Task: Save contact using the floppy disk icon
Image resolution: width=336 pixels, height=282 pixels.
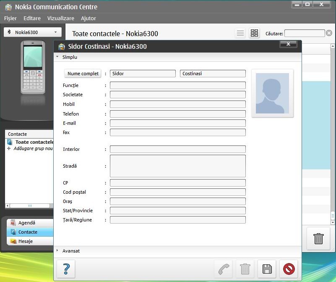Action: [267, 269]
